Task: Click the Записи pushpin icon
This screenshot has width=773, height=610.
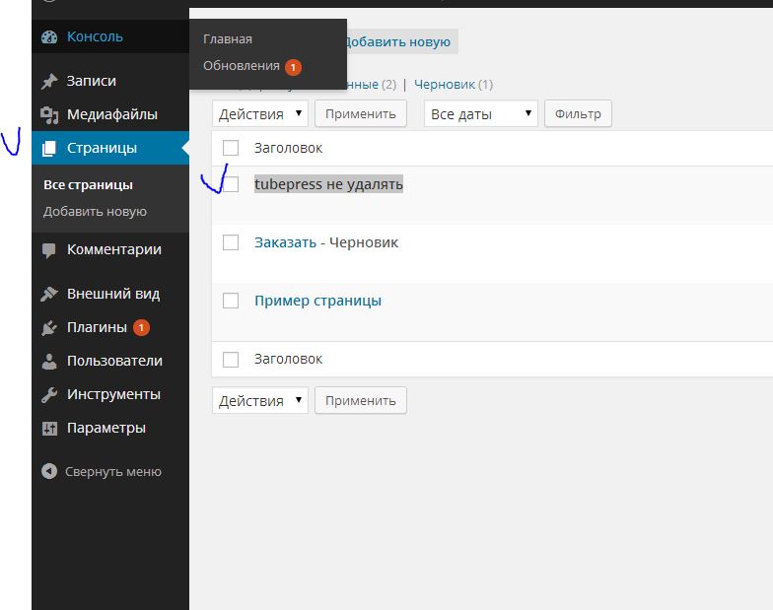Action: (49, 81)
